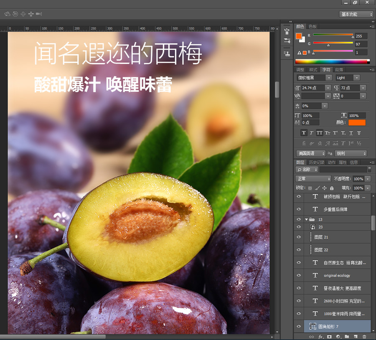
Task: Enable Strikethrough text style
Action: tap(359, 133)
